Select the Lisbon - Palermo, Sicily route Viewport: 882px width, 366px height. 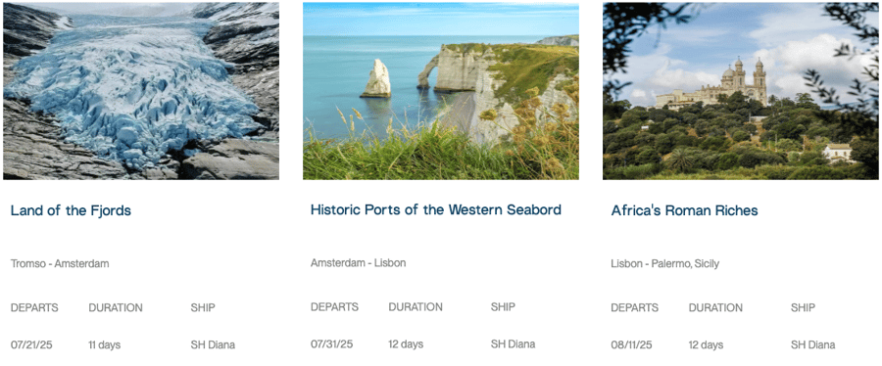tap(664, 264)
